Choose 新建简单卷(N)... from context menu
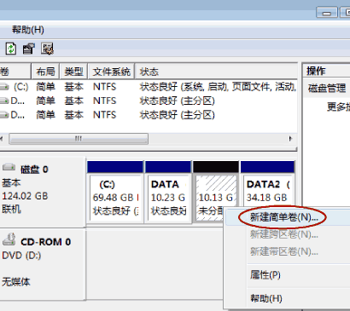Image resolution: width=350 pixels, height=311 pixels. tap(283, 217)
